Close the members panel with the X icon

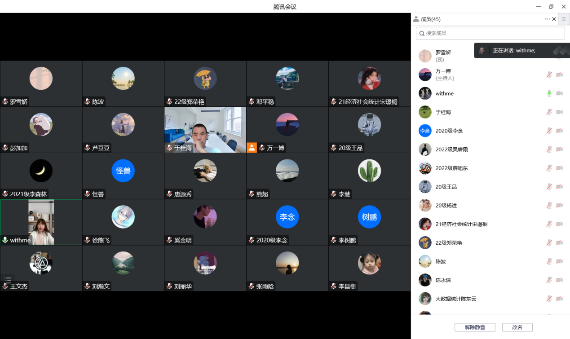pyautogui.click(x=554, y=19)
